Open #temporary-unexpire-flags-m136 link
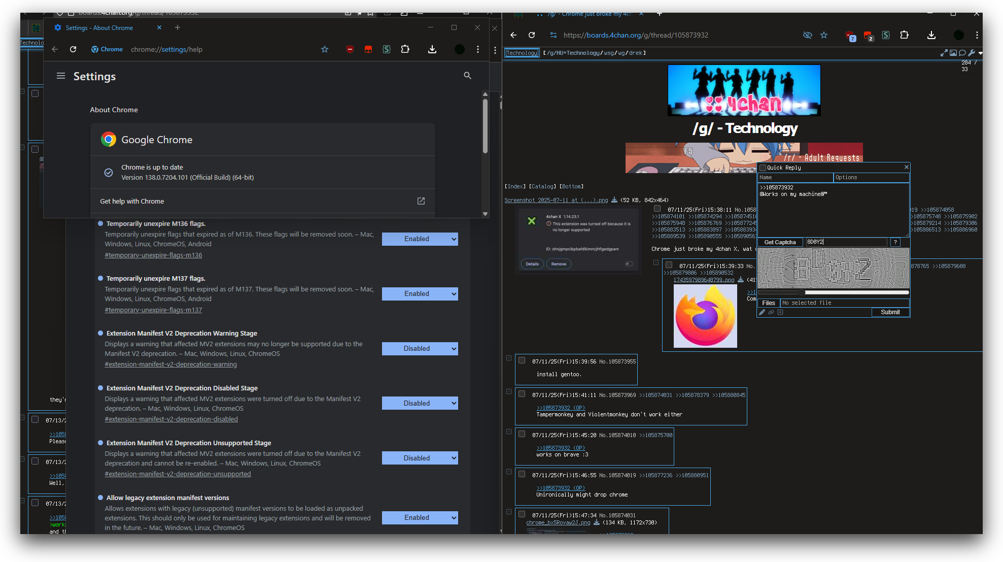Image resolution: width=1003 pixels, height=562 pixels. (153, 255)
